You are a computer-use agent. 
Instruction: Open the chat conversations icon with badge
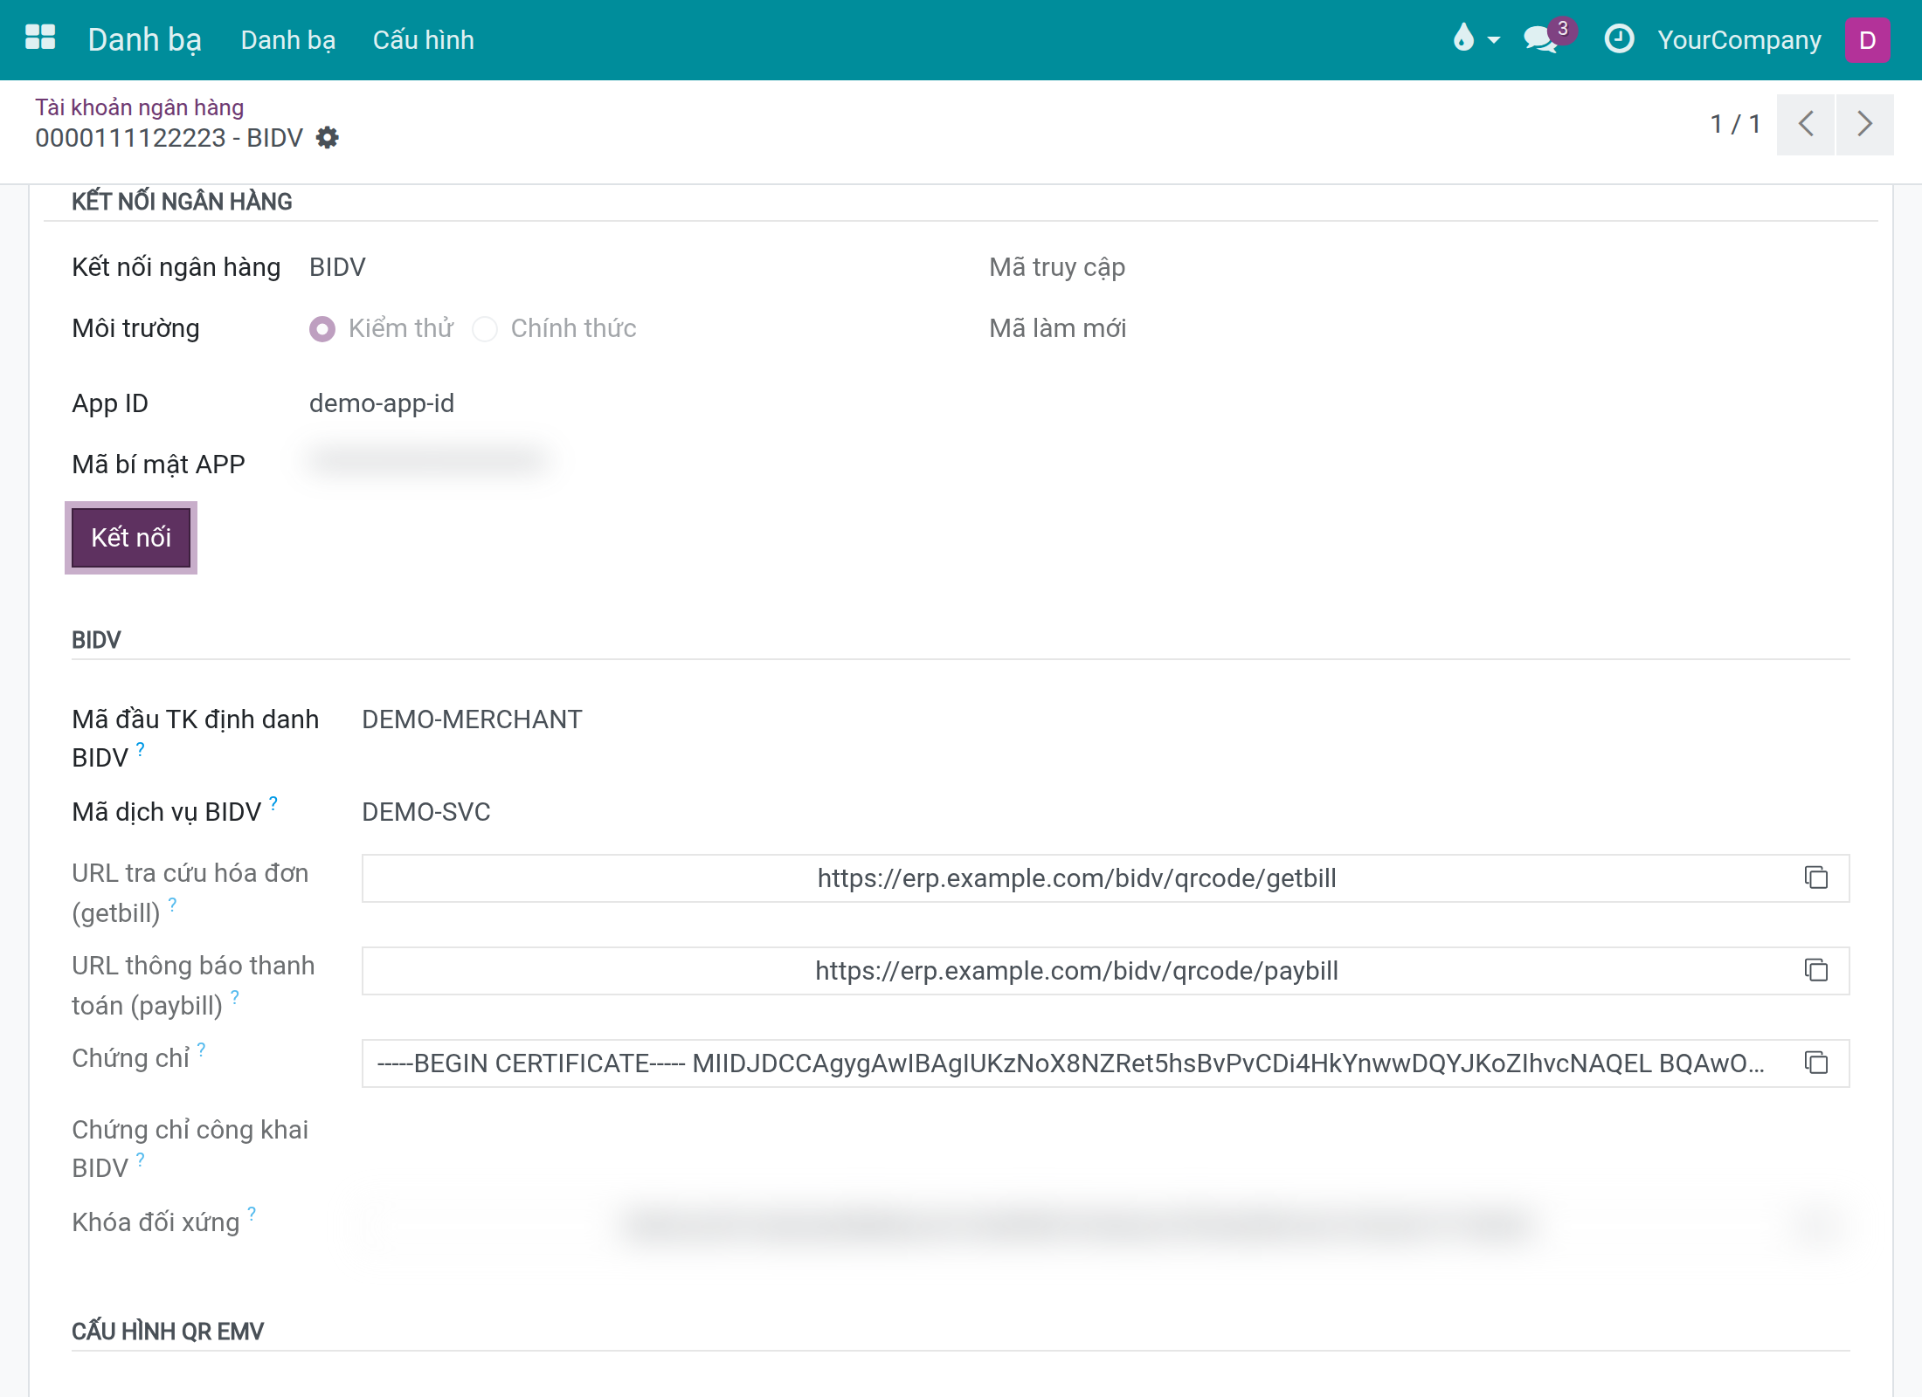[x=1548, y=37]
